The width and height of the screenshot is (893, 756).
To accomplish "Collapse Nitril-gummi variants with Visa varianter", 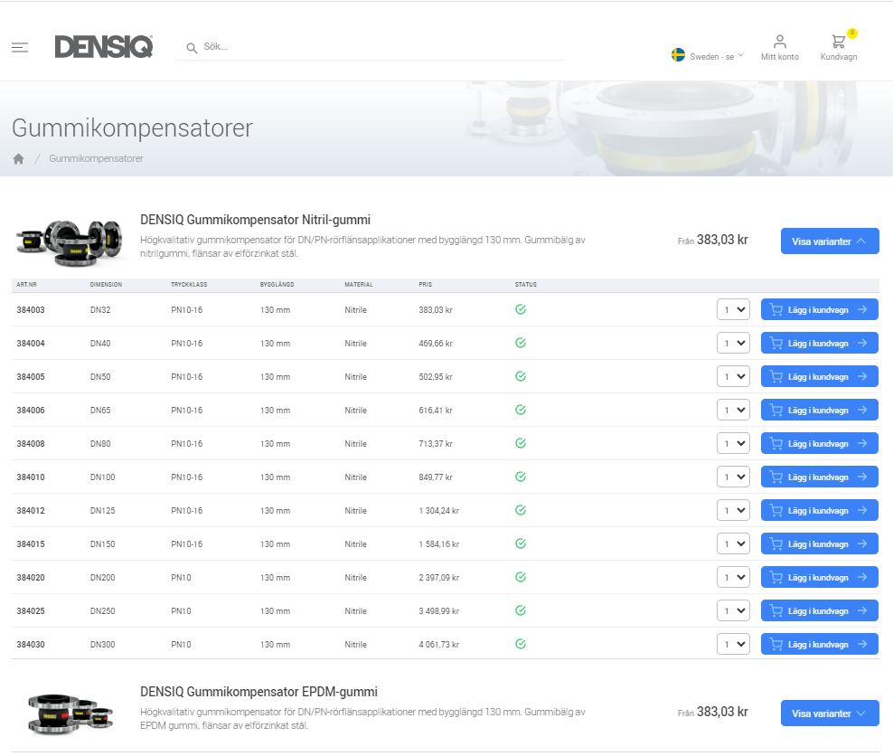I will click(x=829, y=241).
